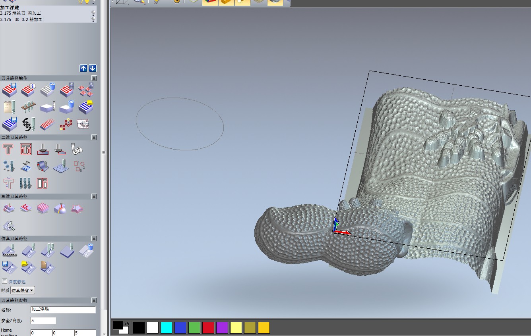Image resolution: width=531 pixels, height=336 pixels.
Task: Enable the 深度颜色 checkbox
Action: pyautogui.click(x=5, y=281)
